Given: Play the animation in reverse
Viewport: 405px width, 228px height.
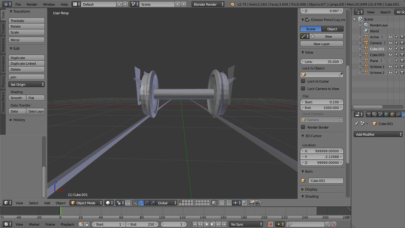Looking at the screenshot, I should coord(206,224).
